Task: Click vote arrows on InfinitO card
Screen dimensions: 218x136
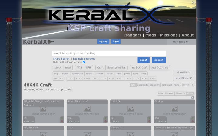Action: pos(149,120)
